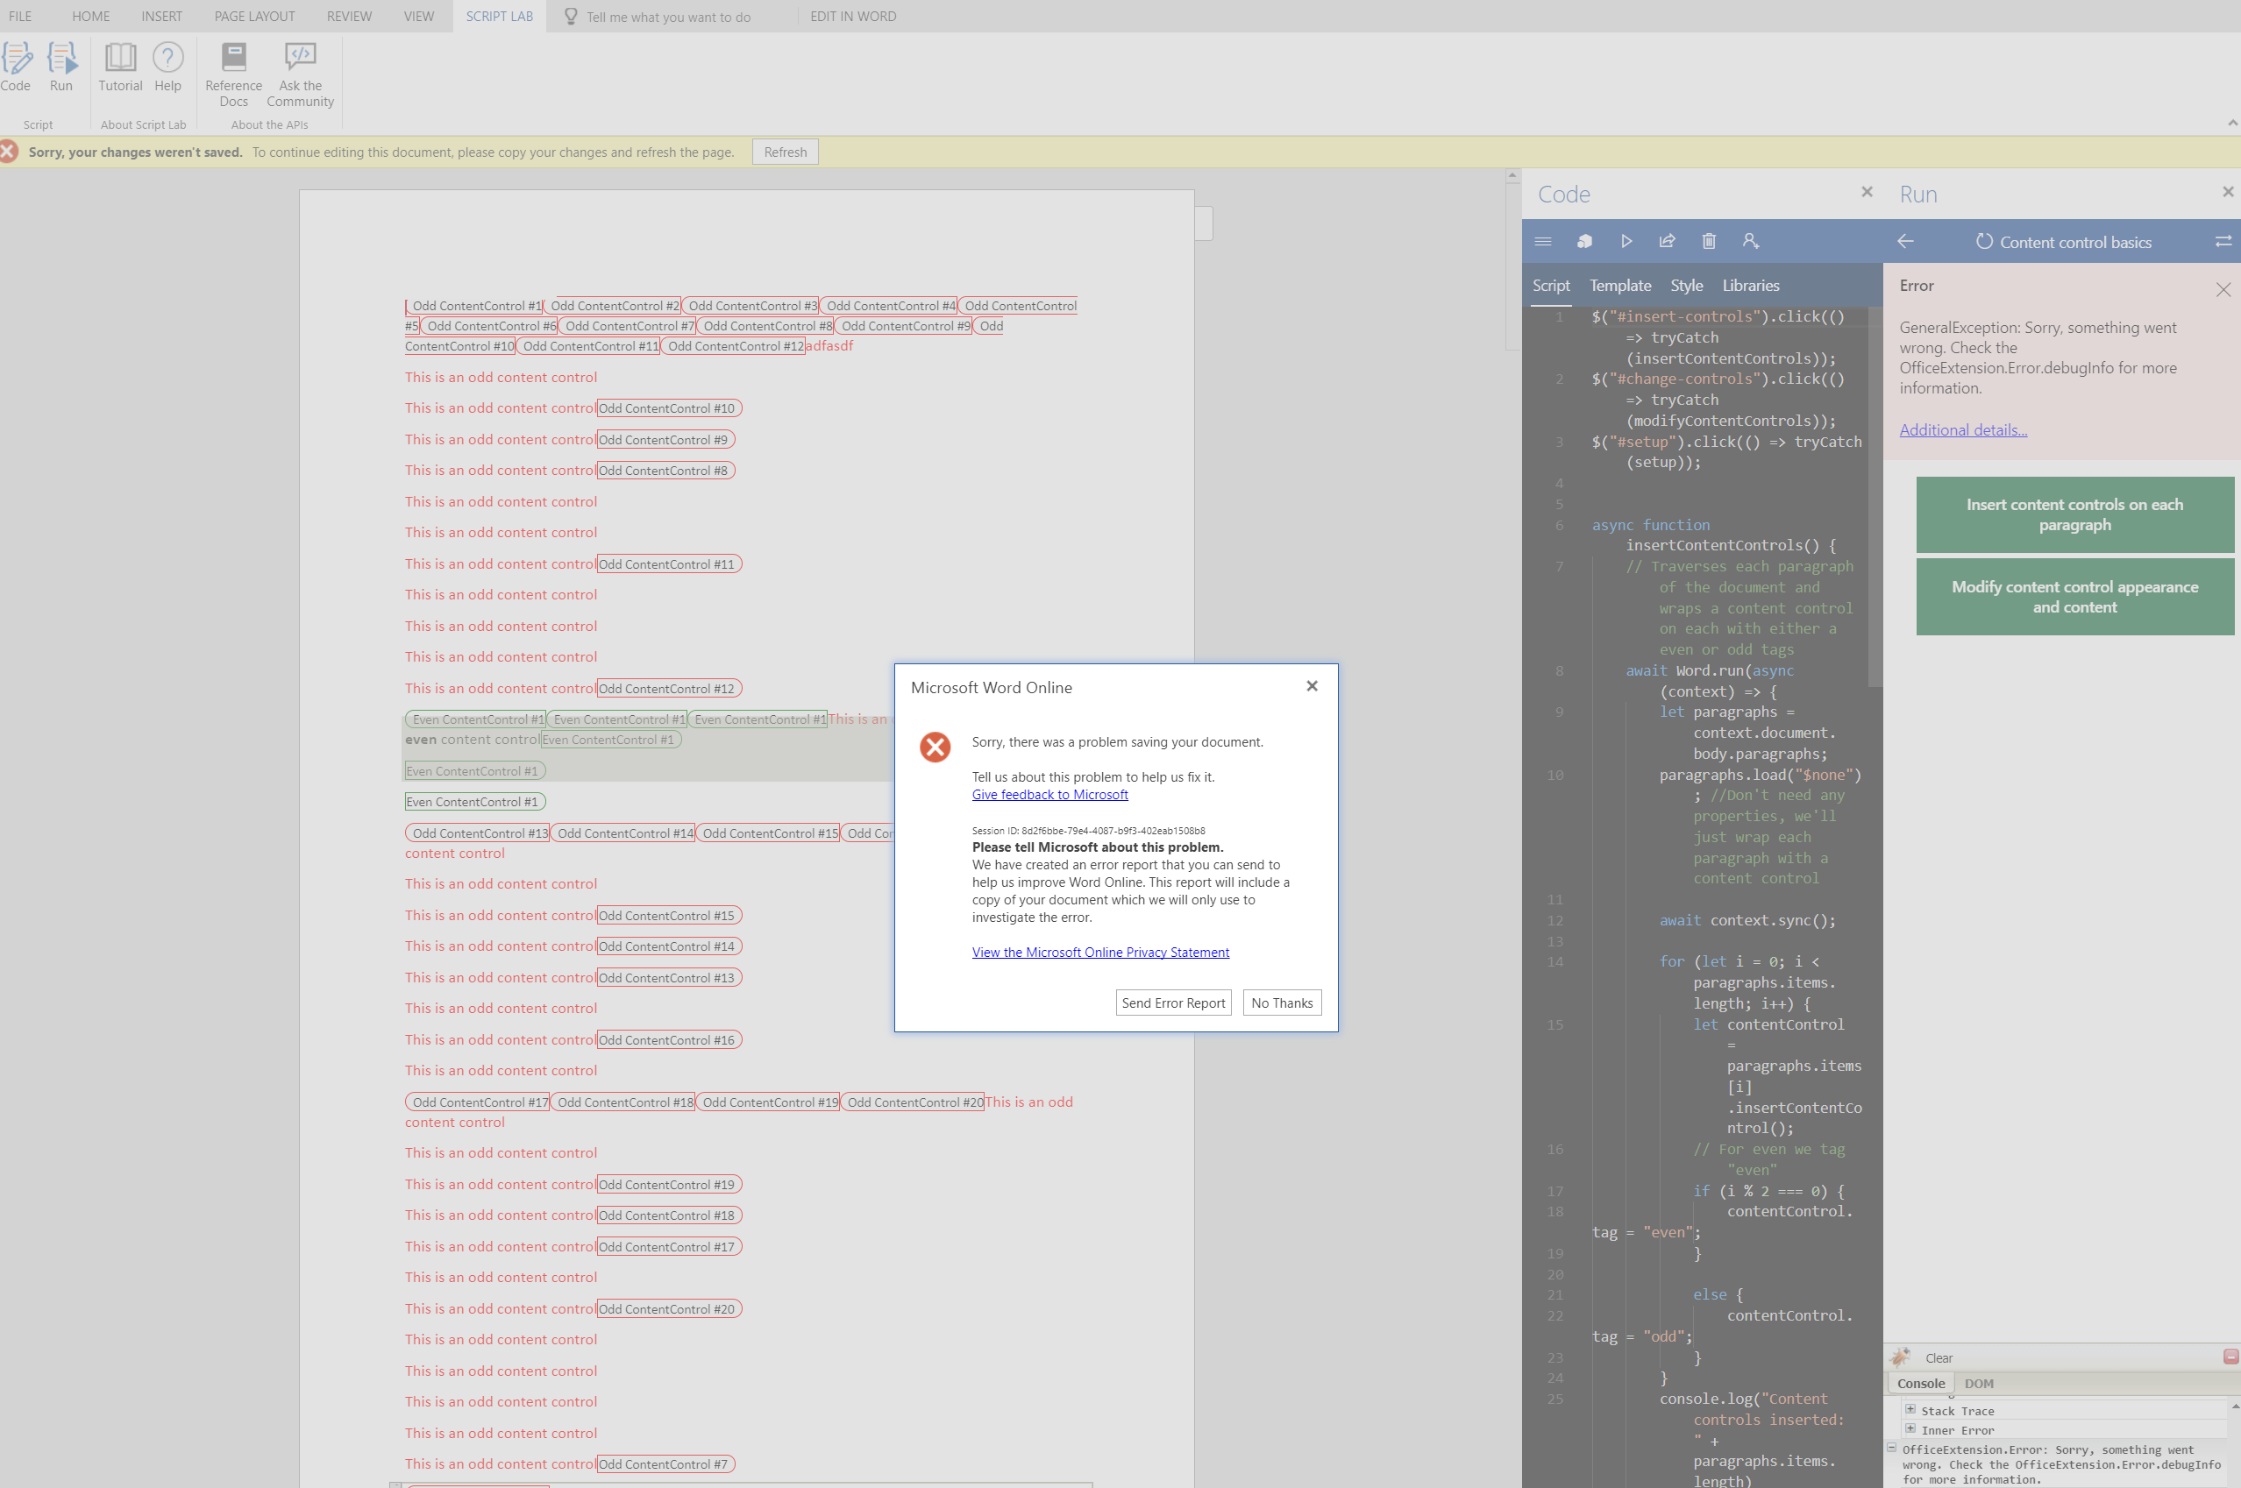
Task: Open the INSERT ribbon tab
Action: click(x=161, y=16)
